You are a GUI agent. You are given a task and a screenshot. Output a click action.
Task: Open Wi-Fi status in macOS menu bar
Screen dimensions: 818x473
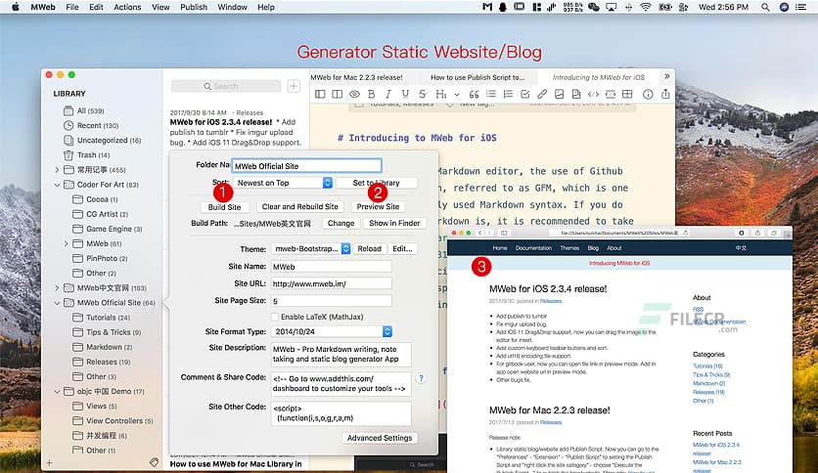pyautogui.click(x=646, y=7)
